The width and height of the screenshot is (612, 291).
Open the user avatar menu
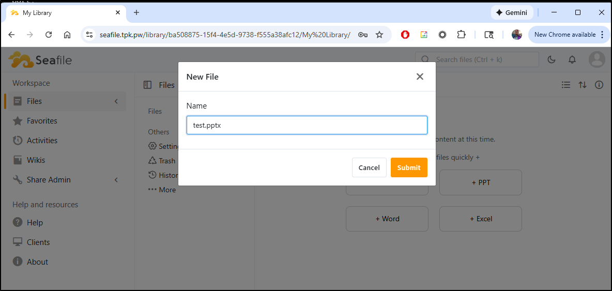point(597,59)
